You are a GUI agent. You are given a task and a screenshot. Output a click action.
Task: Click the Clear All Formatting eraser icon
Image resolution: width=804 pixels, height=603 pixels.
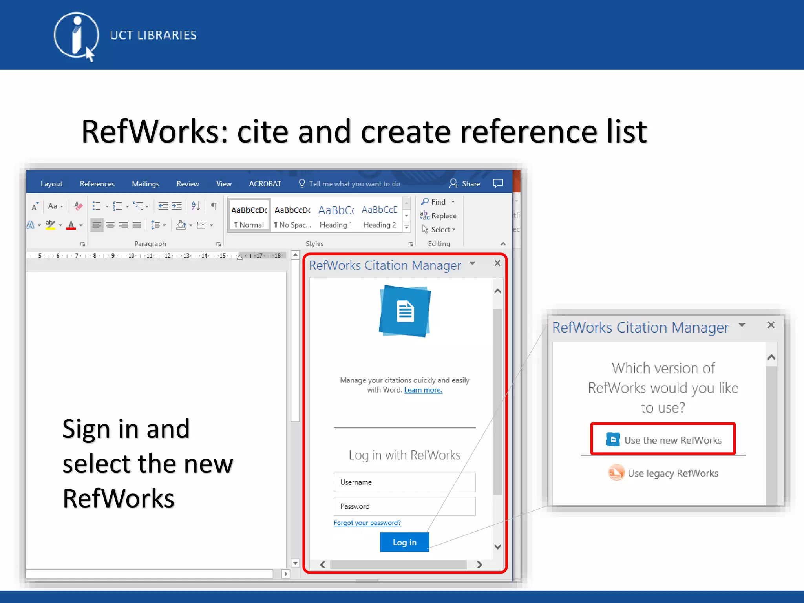tap(79, 206)
